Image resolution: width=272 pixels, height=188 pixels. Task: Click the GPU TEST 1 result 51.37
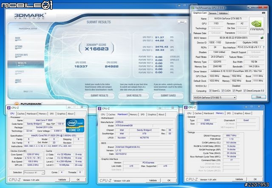coord(160,37)
